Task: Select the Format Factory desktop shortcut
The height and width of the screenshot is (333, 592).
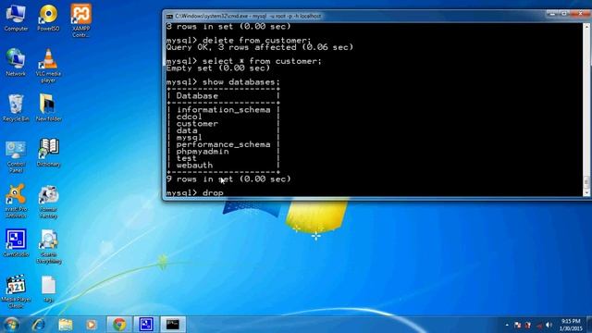Action: coord(48,202)
